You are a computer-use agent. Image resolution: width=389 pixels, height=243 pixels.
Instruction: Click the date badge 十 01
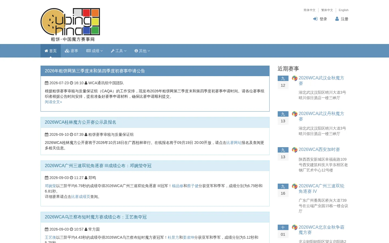pos(283,231)
